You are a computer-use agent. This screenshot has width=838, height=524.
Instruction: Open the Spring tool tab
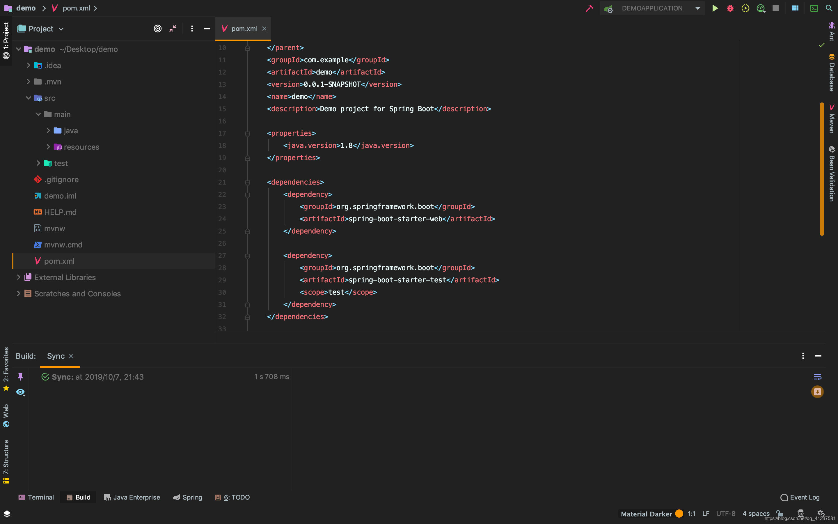pyautogui.click(x=187, y=497)
